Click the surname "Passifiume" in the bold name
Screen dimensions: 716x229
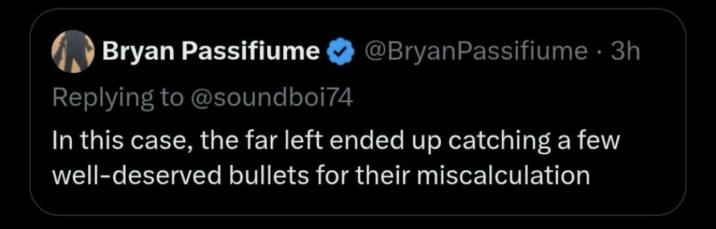coord(251,52)
